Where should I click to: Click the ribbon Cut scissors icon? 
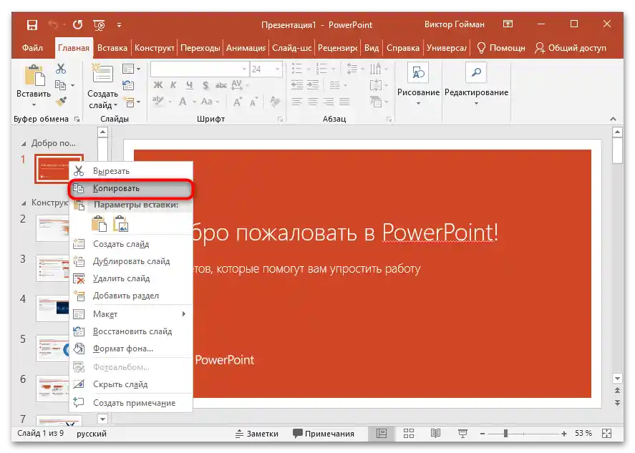pyautogui.click(x=61, y=69)
